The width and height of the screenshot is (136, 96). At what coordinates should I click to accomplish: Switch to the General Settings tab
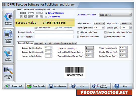25,43
